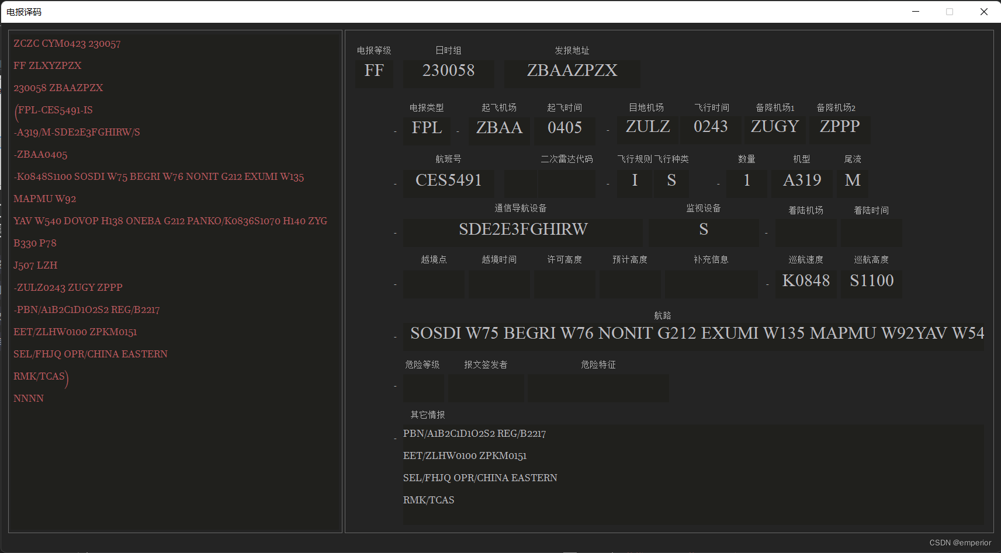The image size is (1001, 553).
Task: Click the 机型 field showing A319
Action: (x=802, y=181)
